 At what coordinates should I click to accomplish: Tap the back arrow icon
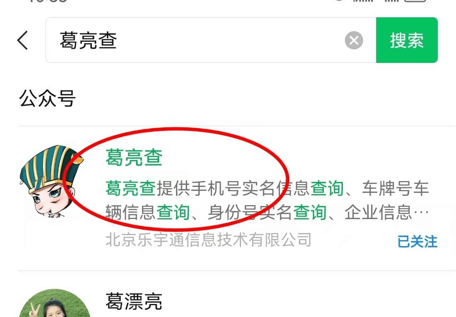coord(23,41)
